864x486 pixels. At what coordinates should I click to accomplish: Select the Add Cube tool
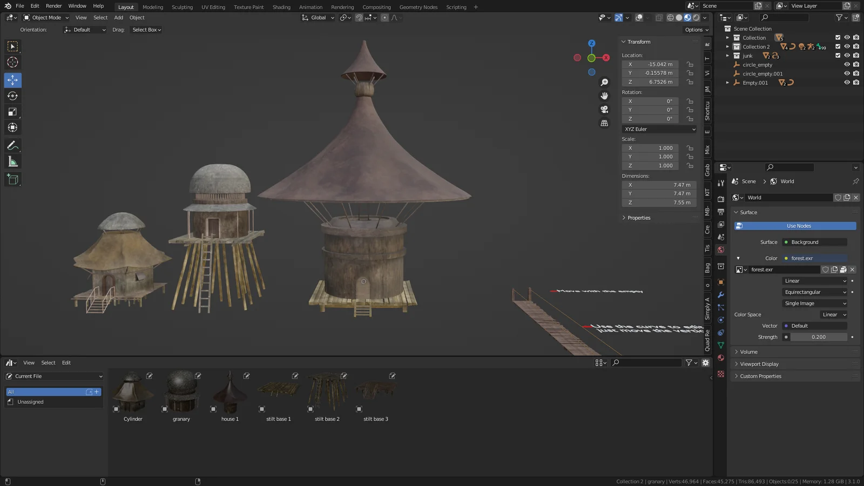click(x=12, y=179)
